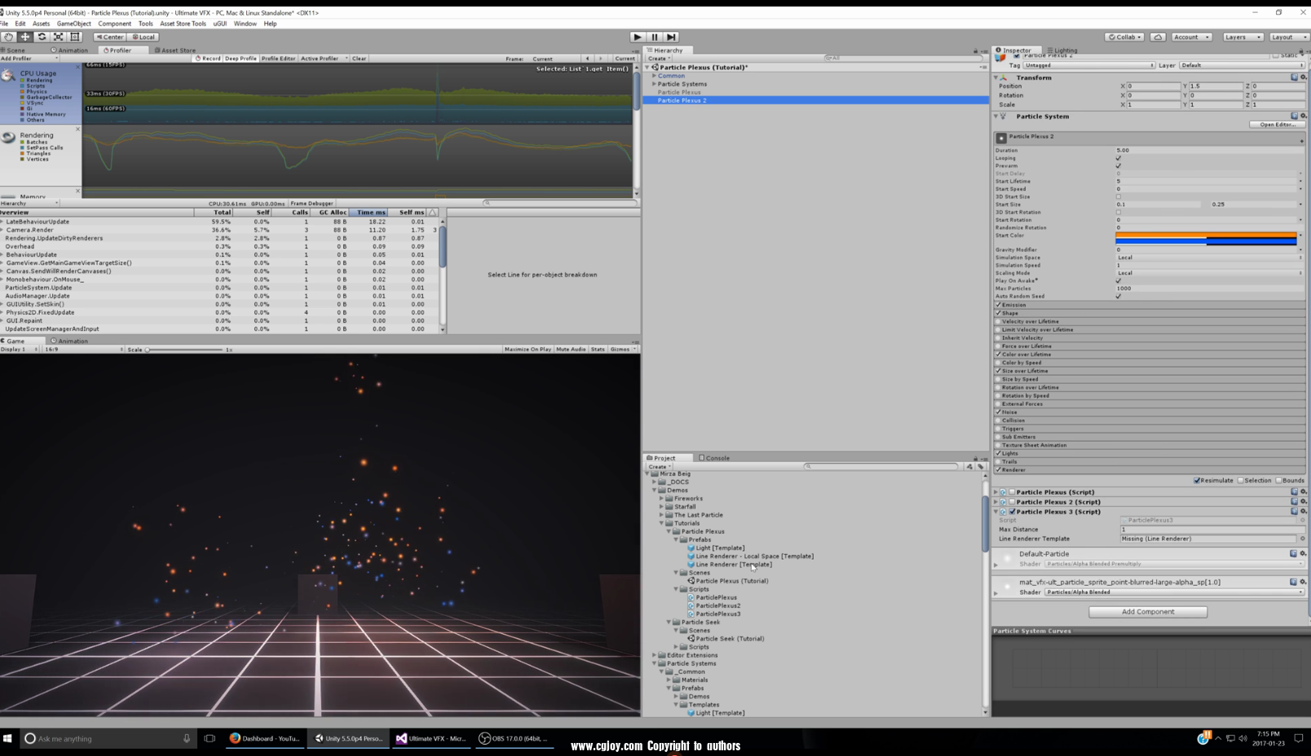Open the Layers dropdown in toolbar
The height and width of the screenshot is (756, 1311).
tap(1243, 37)
